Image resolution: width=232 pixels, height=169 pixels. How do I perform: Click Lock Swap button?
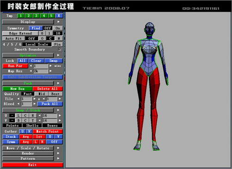point(54,61)
